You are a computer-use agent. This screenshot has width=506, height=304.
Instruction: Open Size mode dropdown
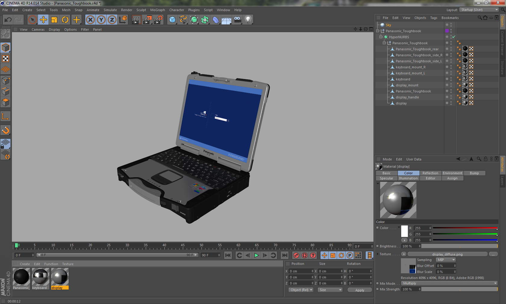tap(330, 290)
